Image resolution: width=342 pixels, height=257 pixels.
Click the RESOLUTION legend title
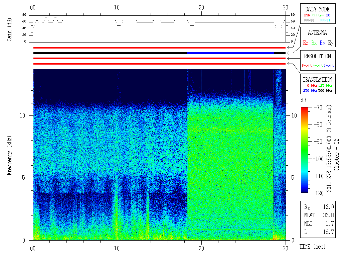click(317, 56)
